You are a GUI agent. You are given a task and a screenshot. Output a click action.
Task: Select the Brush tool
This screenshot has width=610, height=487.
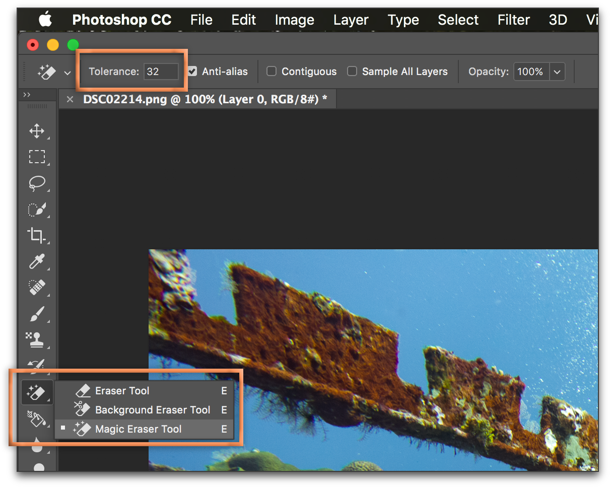point(37,314)
